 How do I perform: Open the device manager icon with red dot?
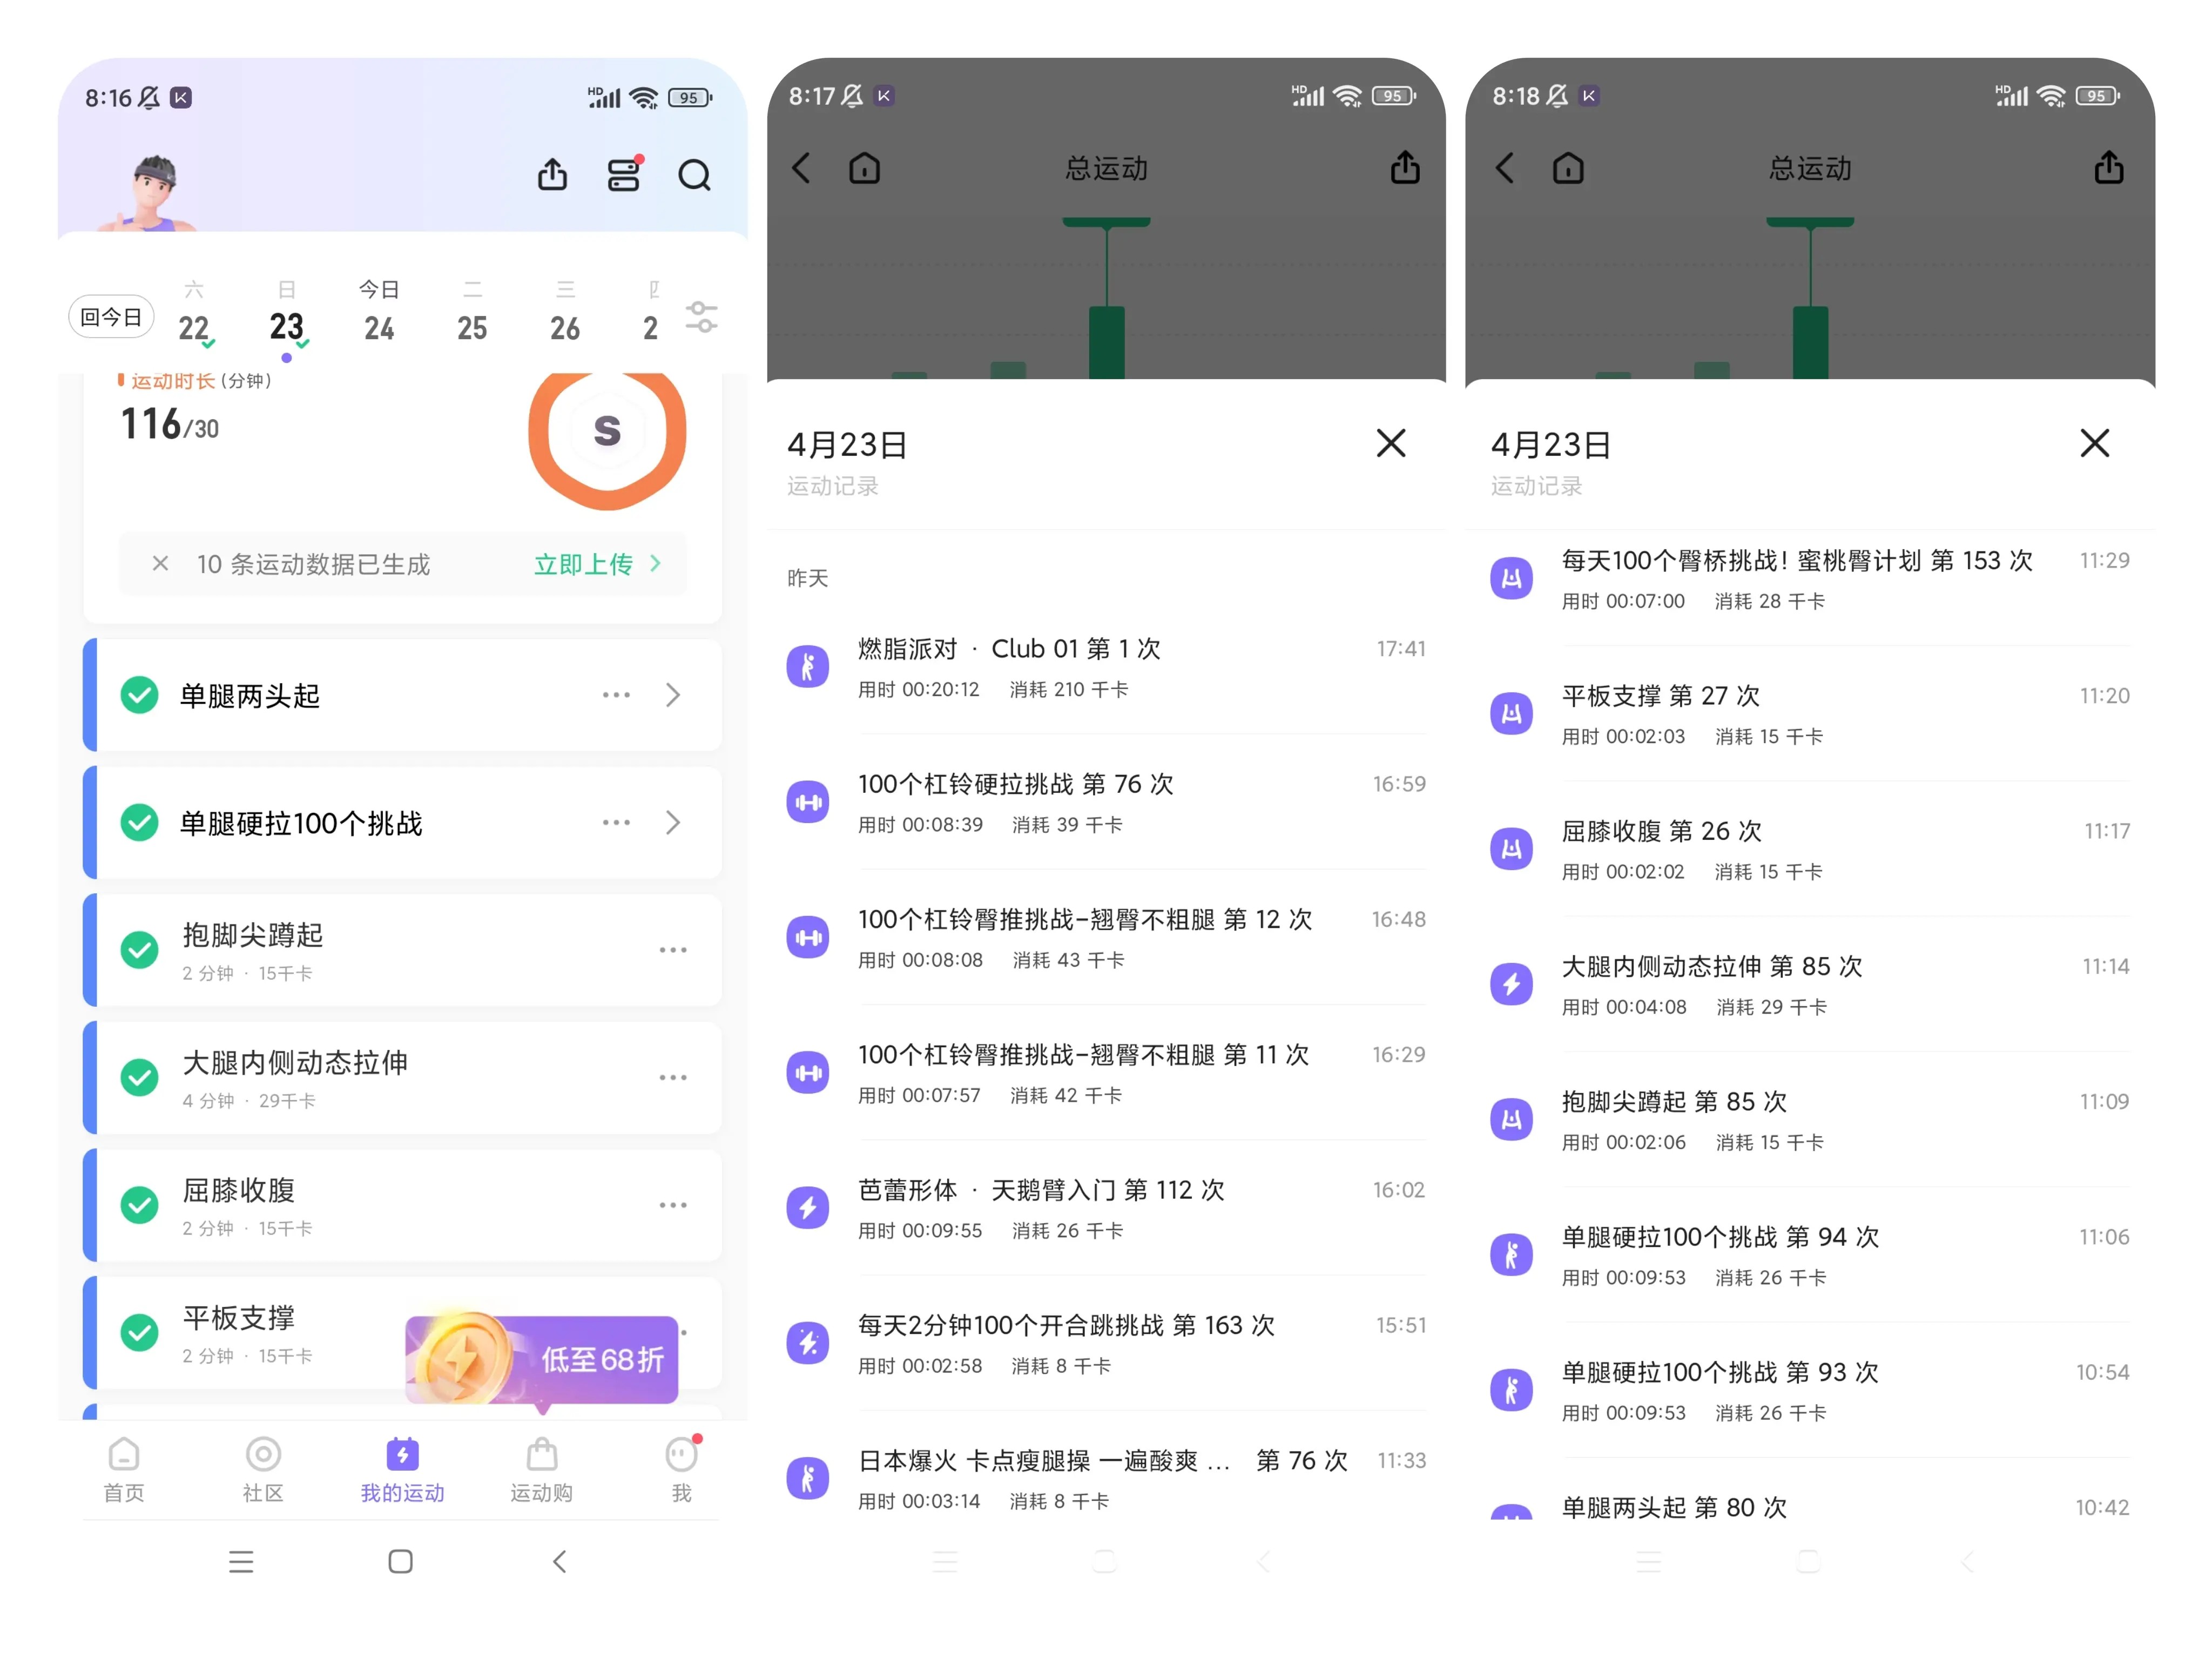(624, 175)
